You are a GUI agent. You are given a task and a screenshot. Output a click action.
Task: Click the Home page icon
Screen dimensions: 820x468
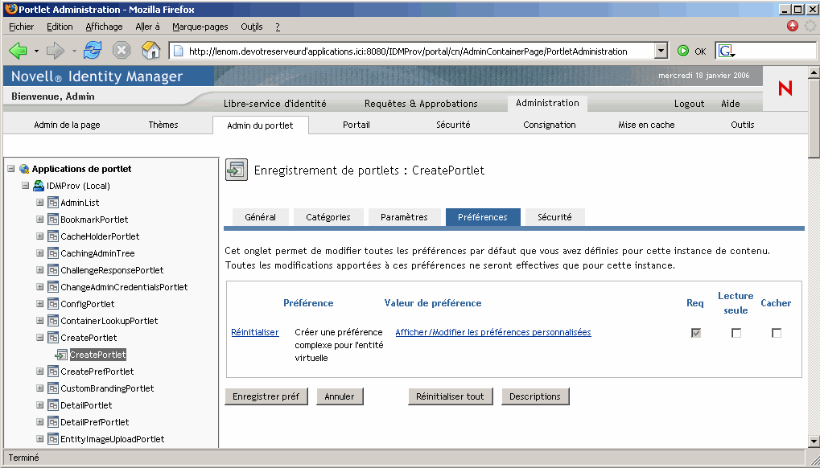(151, 51)
